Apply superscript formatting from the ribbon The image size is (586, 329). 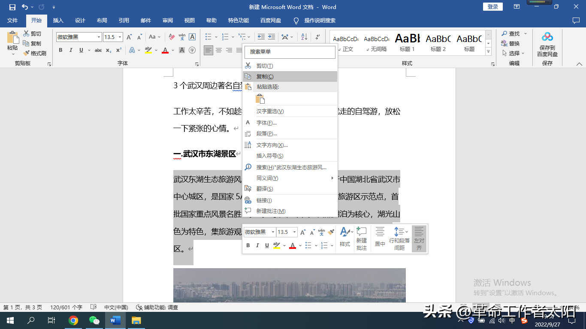(119, 50)
